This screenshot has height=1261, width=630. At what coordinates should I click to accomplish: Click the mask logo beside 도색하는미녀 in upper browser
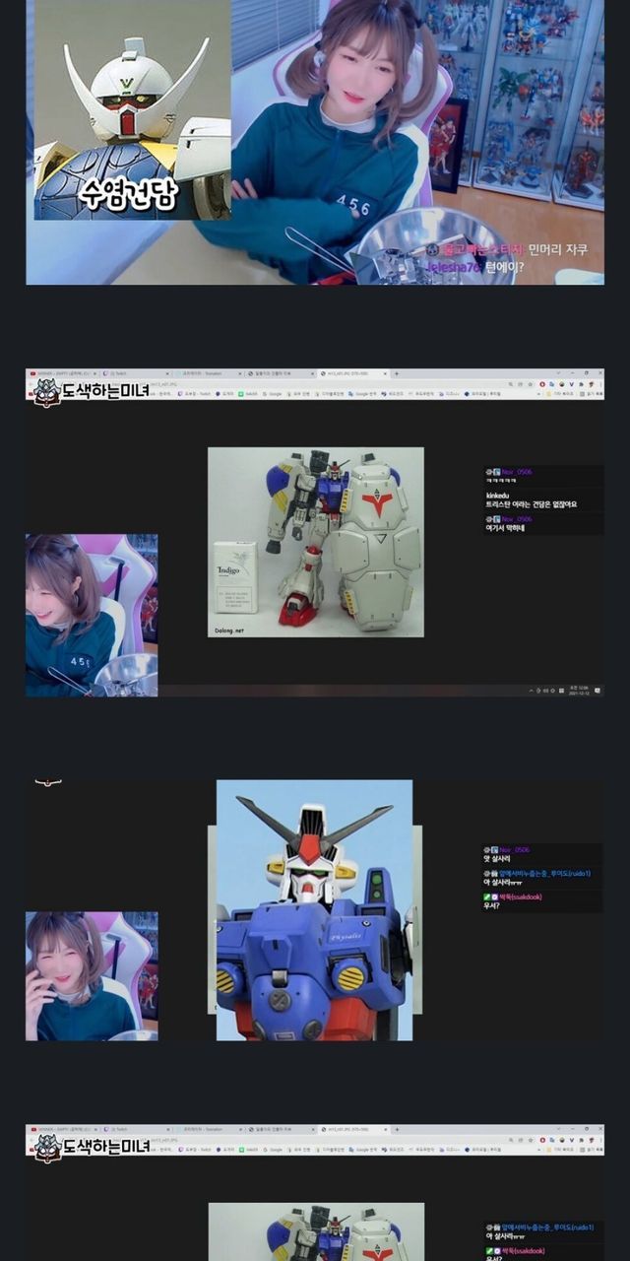(46, 394)
